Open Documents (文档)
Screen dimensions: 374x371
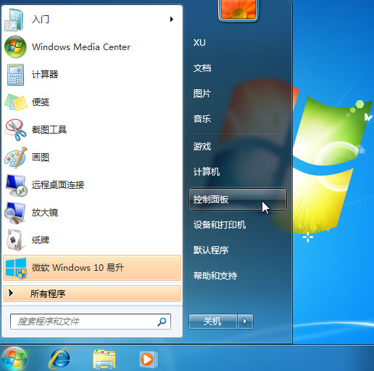pos(202,68)
